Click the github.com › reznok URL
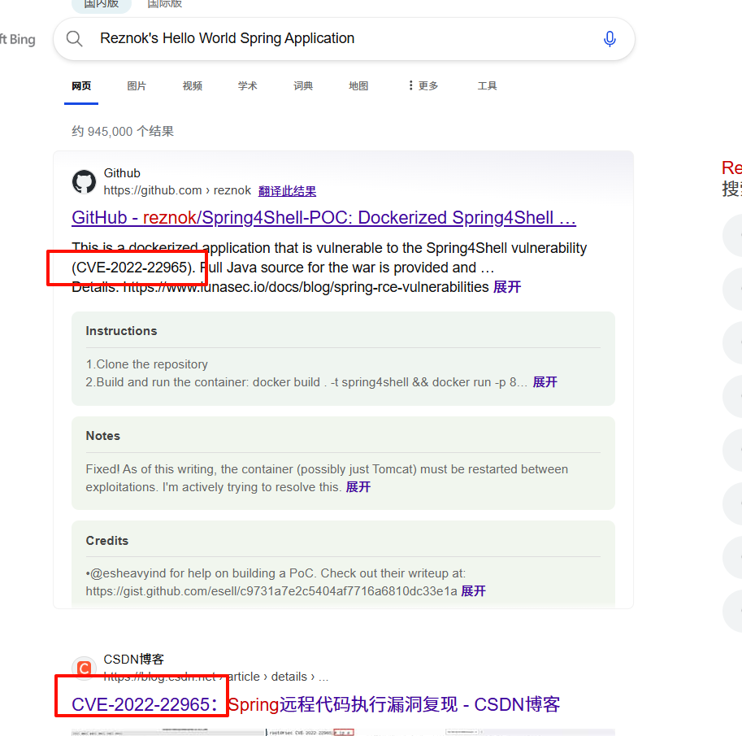Viewport: 742px width, 736px height. pyautogui.click(x=177, y=190)
